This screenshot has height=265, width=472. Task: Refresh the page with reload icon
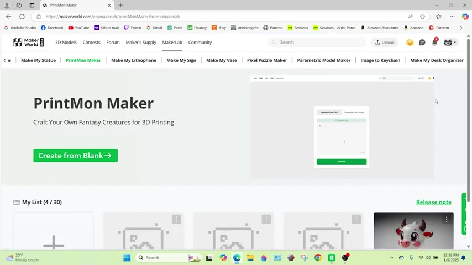click(22, 17)
